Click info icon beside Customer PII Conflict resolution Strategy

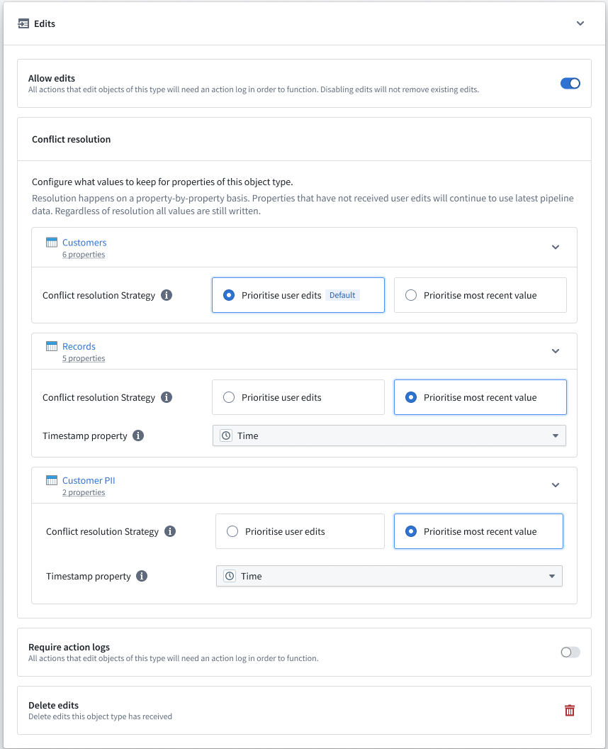(170, 531)
